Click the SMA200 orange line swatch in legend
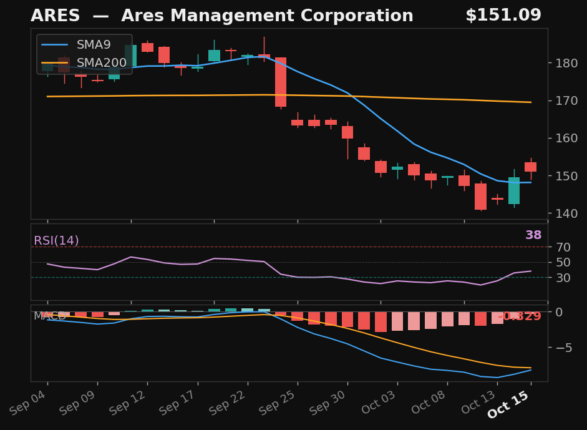 (x=55, y=63)
